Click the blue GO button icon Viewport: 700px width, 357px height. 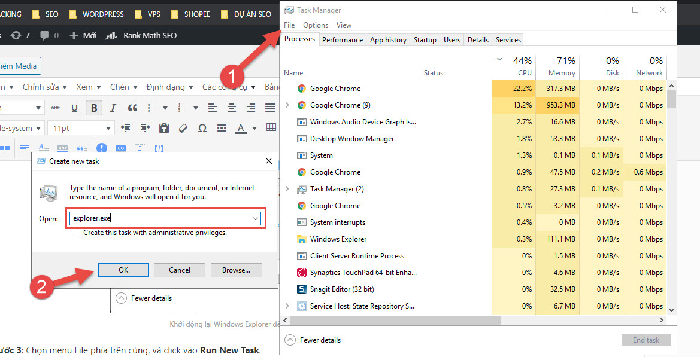(x=121, y=148)
